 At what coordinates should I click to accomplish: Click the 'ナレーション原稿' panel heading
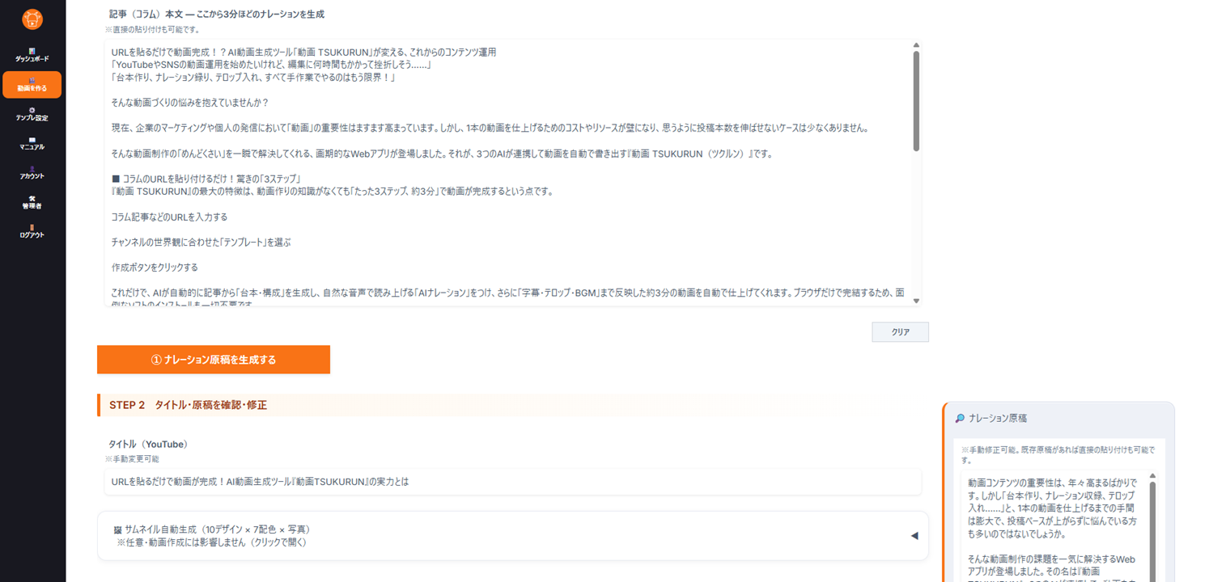pos(998,419)
